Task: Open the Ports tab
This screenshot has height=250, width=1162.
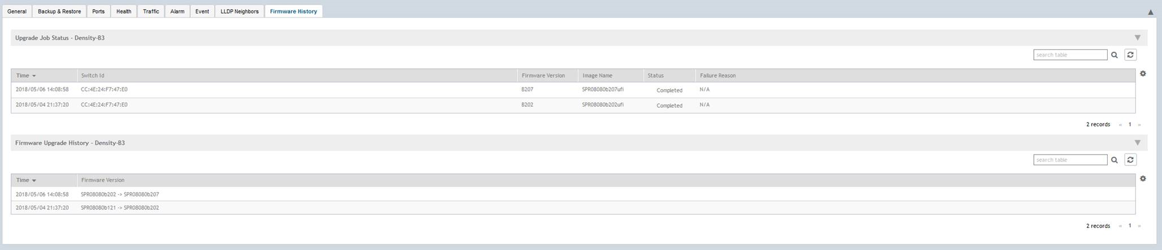Action: 98,11
